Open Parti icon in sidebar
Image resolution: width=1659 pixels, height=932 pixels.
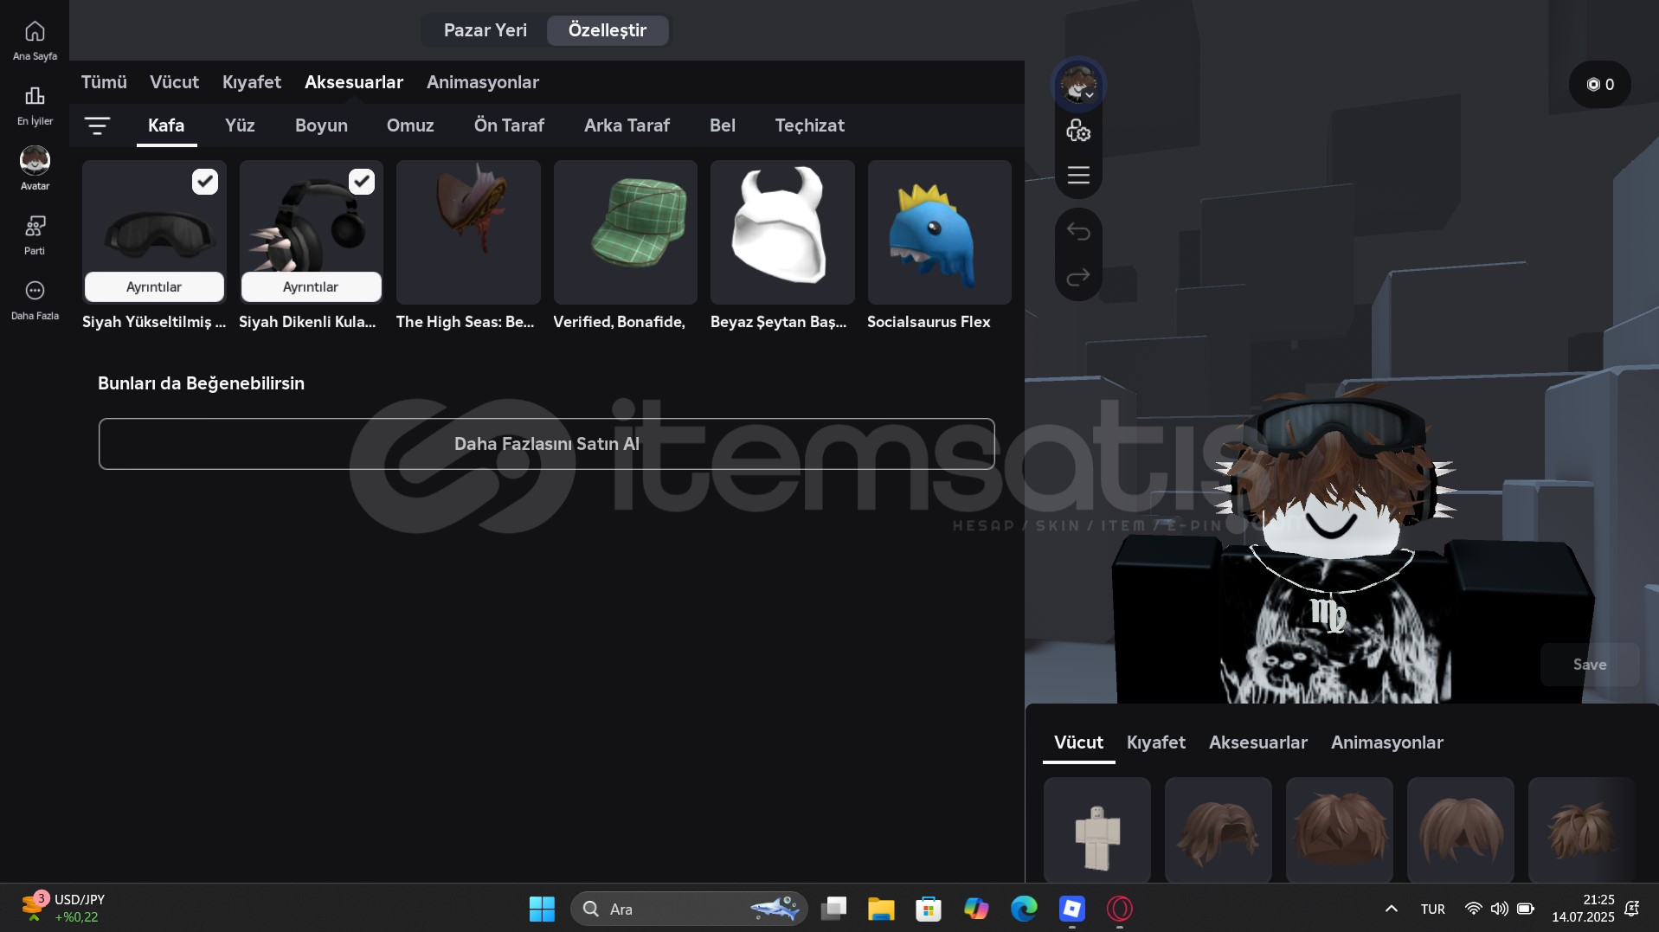[35, 235]
